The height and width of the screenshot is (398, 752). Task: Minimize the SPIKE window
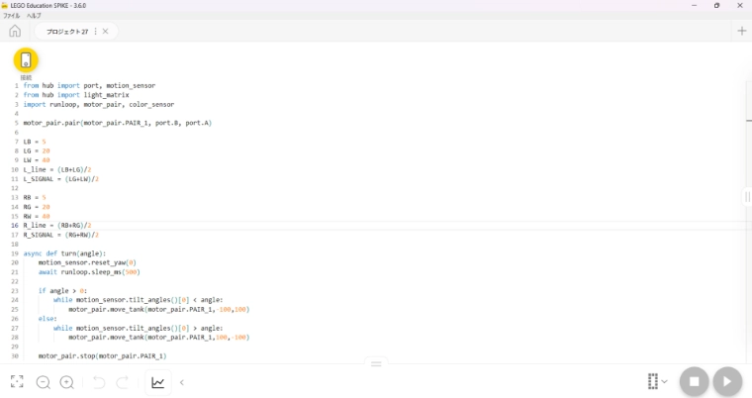(694, 5)
